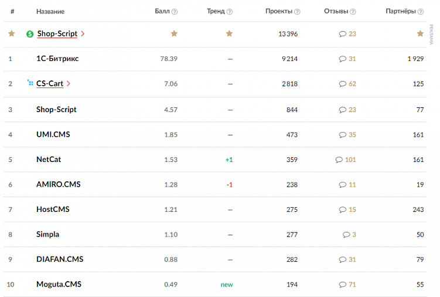The width and height of the screenshot is (440, 297).
Task: Click the gold star in the first row
Action: 11,33
